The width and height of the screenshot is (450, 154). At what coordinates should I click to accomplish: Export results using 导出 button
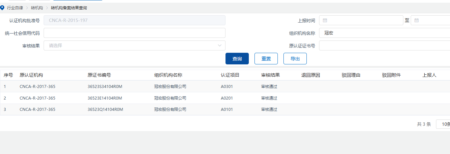[295, 59]
